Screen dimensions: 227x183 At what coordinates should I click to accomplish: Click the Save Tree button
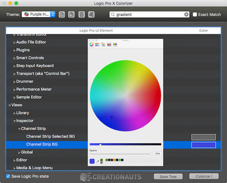[168, 177]
